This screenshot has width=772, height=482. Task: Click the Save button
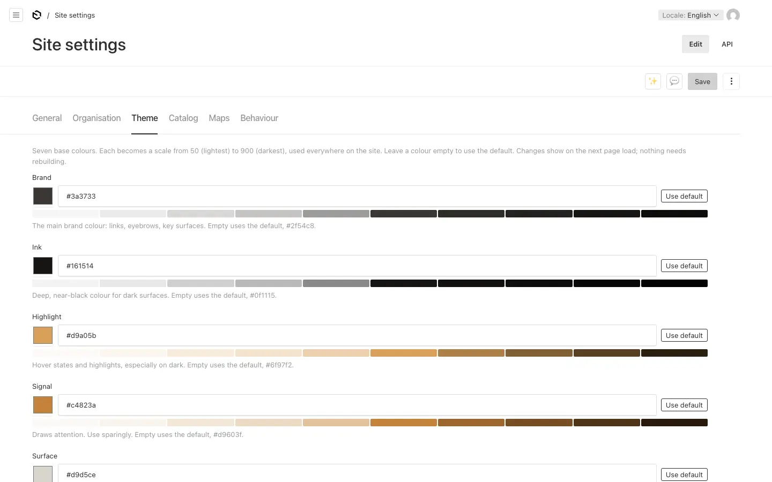click(x=702, y=81)
